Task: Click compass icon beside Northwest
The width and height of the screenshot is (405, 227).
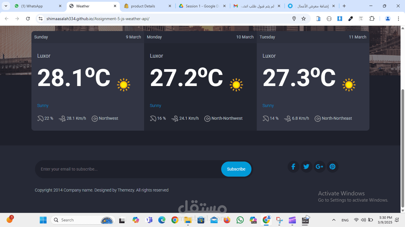Action: (95, 119)
